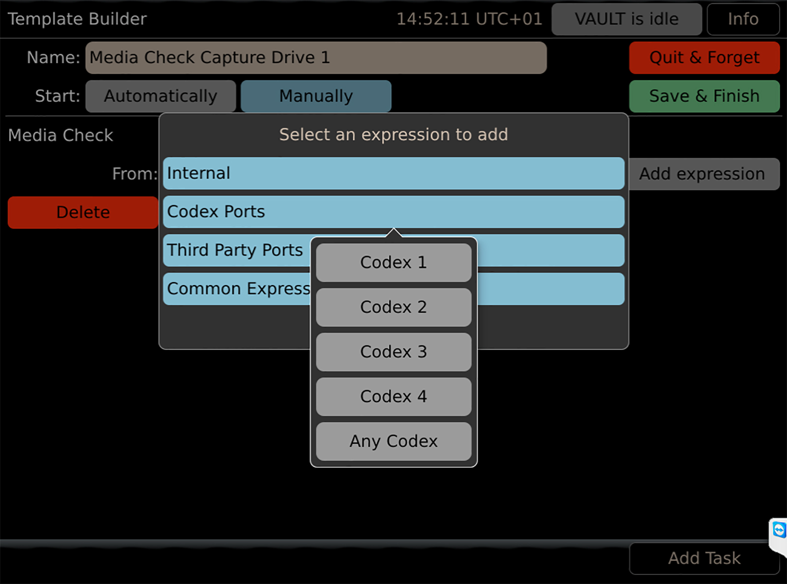Screen dimensions: 787x584
Task: Set Start to Manually
Action: (316, 96)
